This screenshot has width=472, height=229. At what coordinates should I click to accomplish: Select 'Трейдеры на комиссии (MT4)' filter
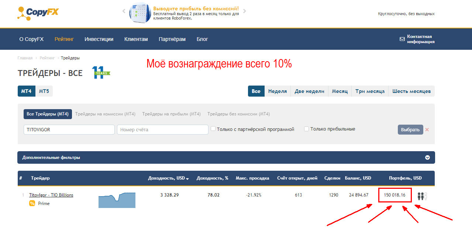106,114
